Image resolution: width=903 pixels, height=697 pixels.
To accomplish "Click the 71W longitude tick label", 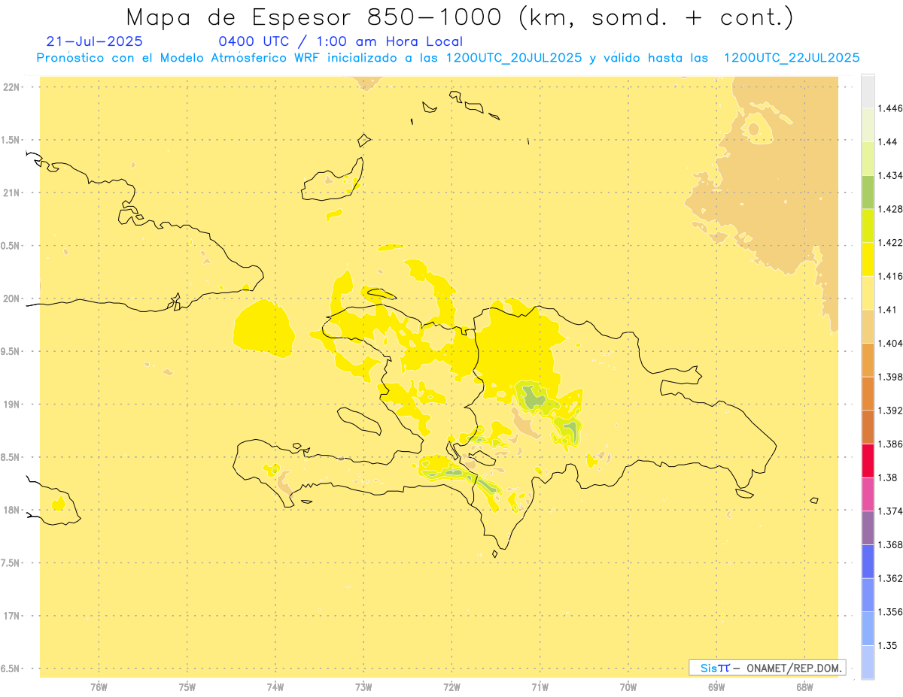I will pyautogui.click(x=540, y=687).
